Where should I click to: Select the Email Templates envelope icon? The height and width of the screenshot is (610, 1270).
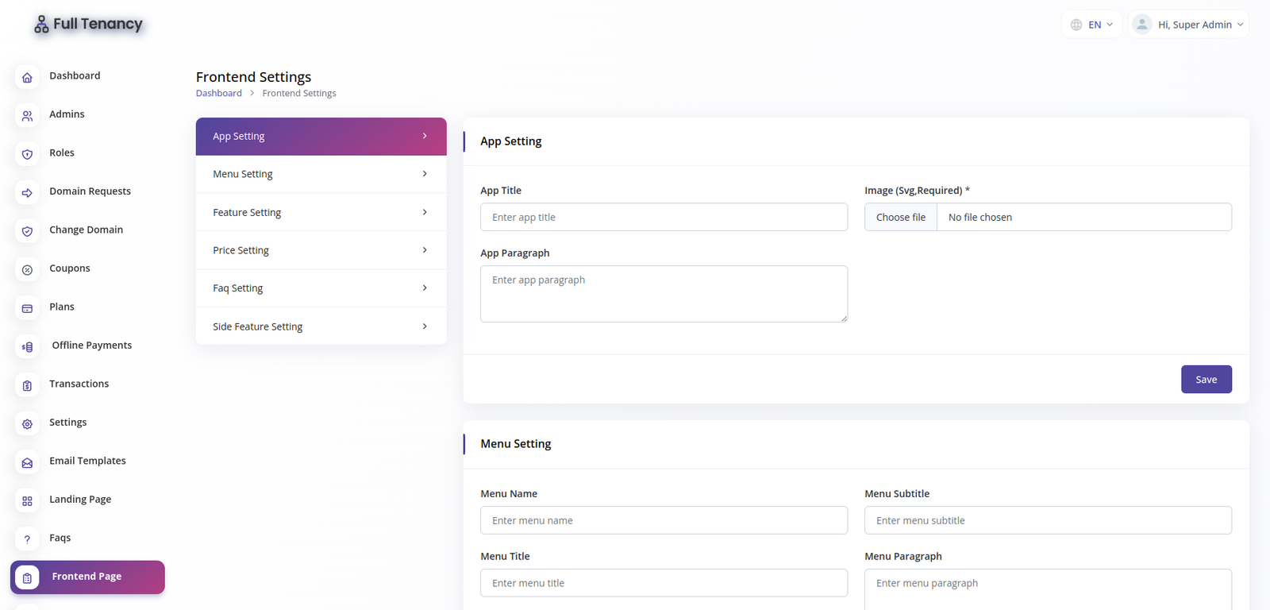pos(27,462)
